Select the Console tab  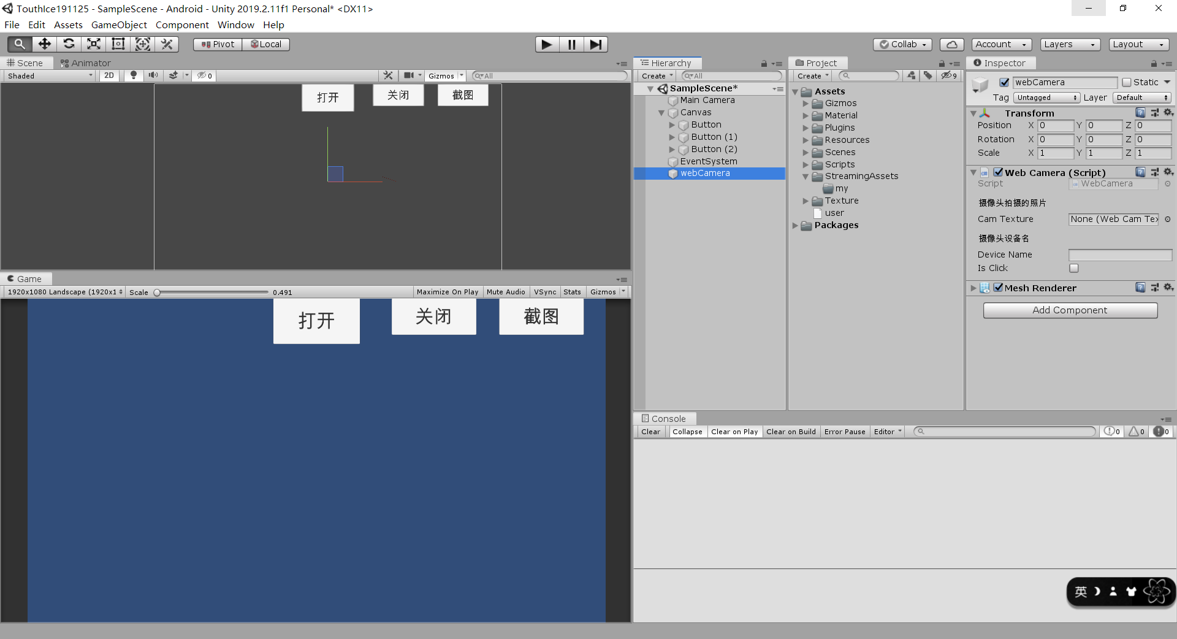click(663, 419)
